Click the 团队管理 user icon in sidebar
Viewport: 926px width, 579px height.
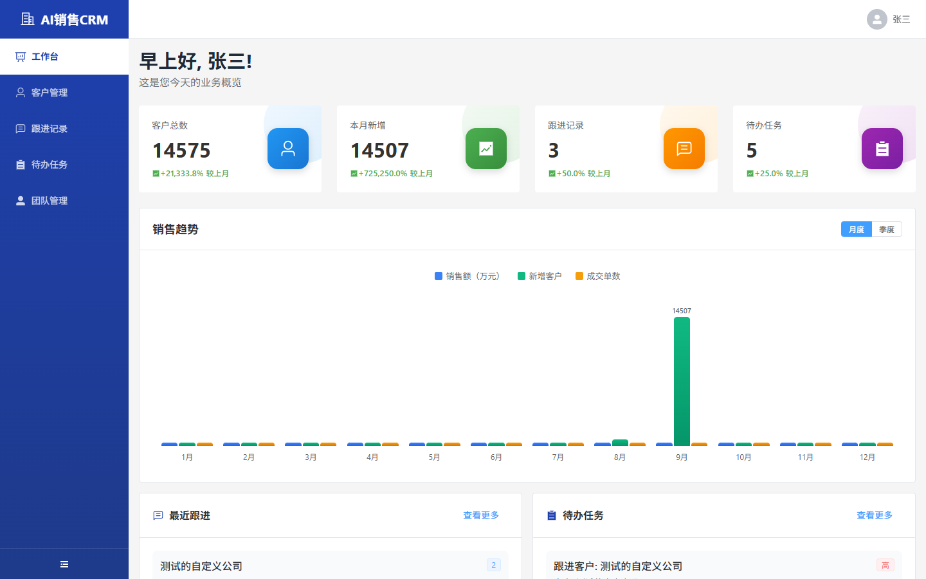point(21,201)
